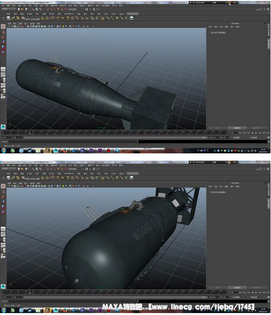Click the teal home icon below upper Maya toolbox
The width and height of the screenshot is (271, 315).
[x=3, y=127]
